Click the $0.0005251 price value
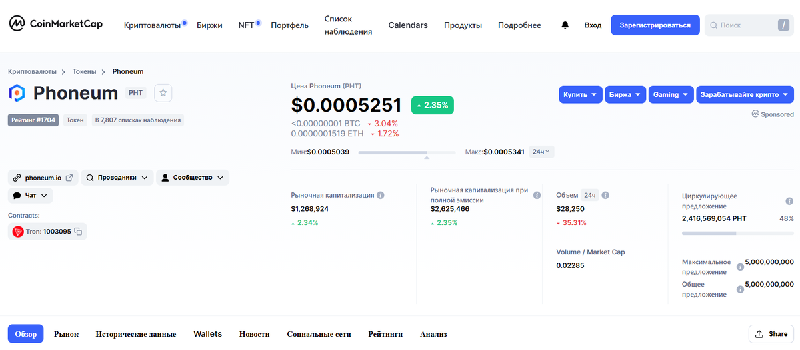The width and height of the screenshot is (800, 350). (x=347, y=105)
